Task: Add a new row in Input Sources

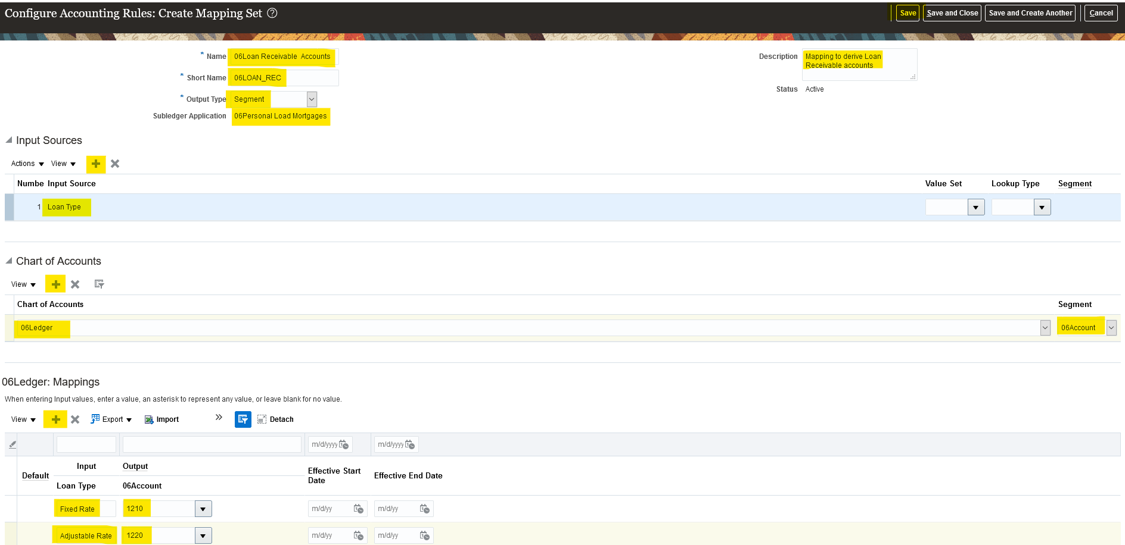Action: click(95, 164)
